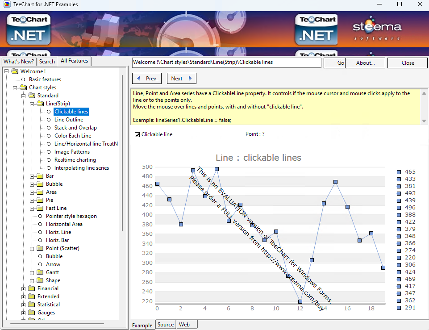
Task: Click the Fast Line folder icon
Action: point(40,208)
